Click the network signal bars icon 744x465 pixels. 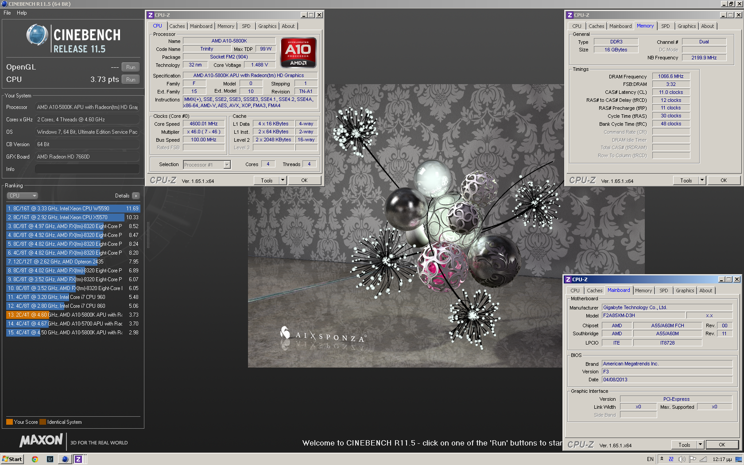tap(703, 459)
